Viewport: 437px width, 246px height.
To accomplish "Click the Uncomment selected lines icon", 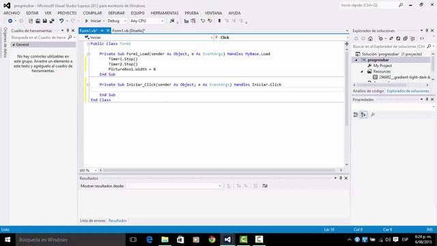I will pyautogui.click(x=210, y=21).
